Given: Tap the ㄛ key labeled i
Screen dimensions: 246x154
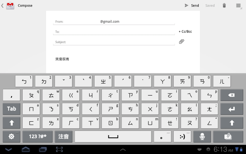Looking at the screenshot, I should pos(170,95).
